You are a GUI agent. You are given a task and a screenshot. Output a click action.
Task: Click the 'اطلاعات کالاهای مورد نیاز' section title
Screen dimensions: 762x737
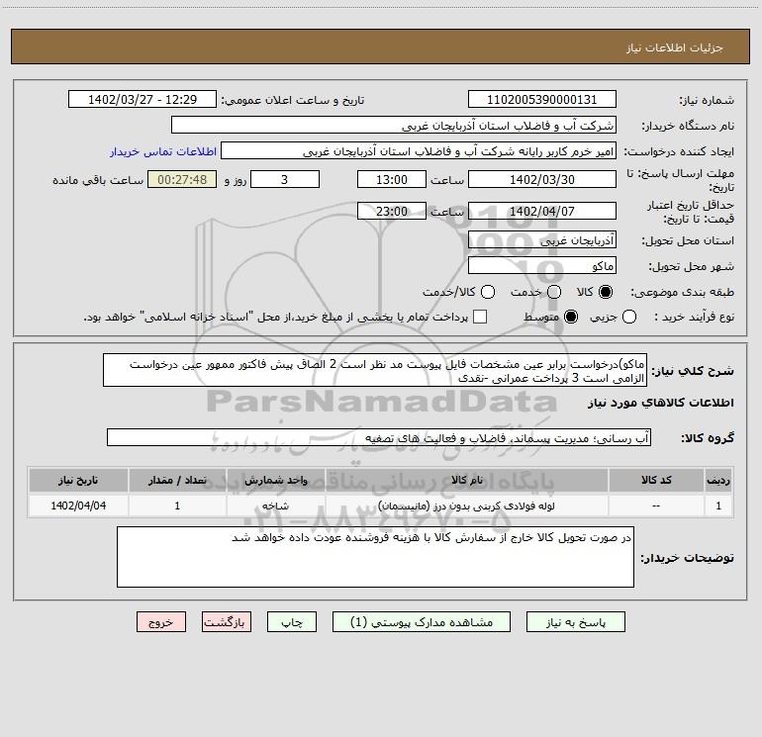661,403
